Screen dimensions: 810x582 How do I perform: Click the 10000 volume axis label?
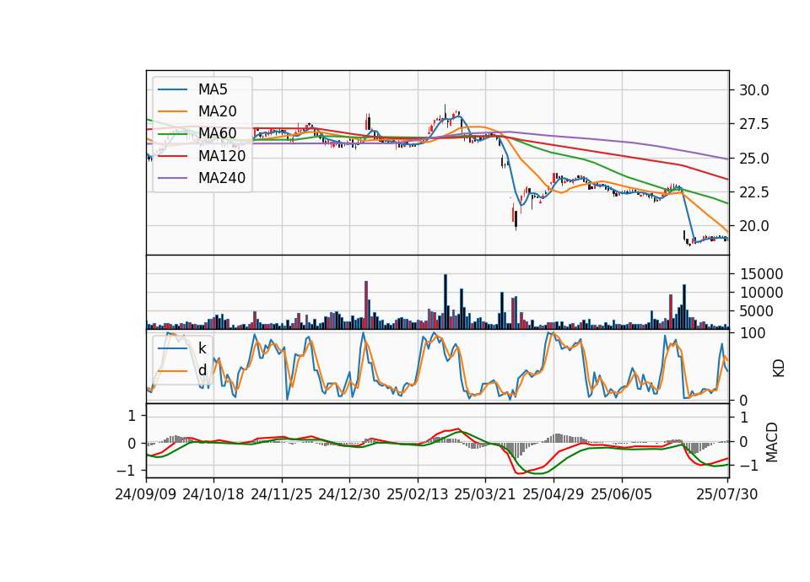[761, 293]
